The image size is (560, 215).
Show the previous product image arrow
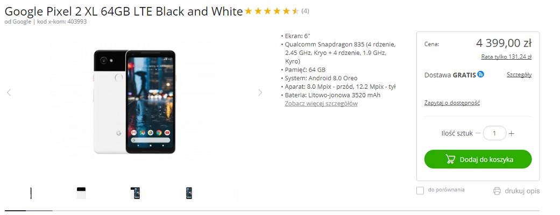click(x=9, y=92)
